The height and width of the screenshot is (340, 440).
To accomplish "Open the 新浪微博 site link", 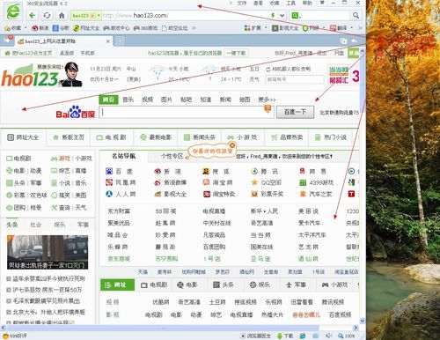I will point(171,182).
